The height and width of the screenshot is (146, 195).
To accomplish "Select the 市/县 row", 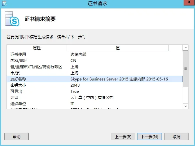I will pyautogui.click(x=95, y=73).
